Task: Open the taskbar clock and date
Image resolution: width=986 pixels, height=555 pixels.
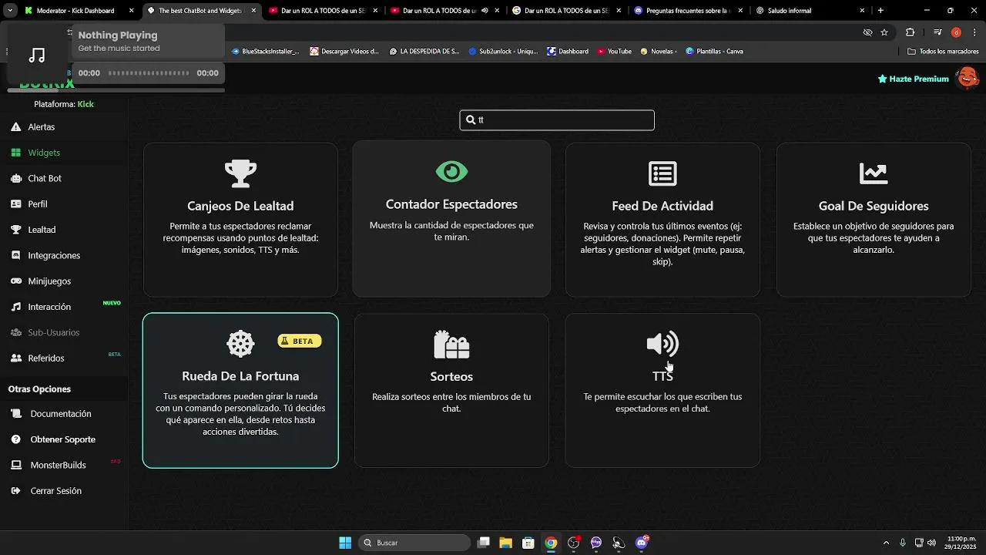Action: [x=961, y=543]
